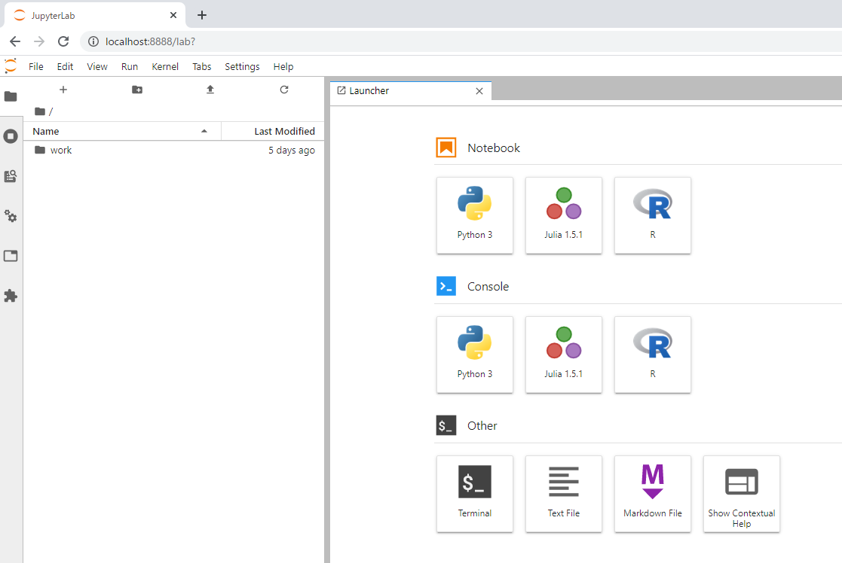Image resolution: width=842 pixels, height=563 pixels.
Task: Click the browser reload button
Action: (x=63, y=41)
